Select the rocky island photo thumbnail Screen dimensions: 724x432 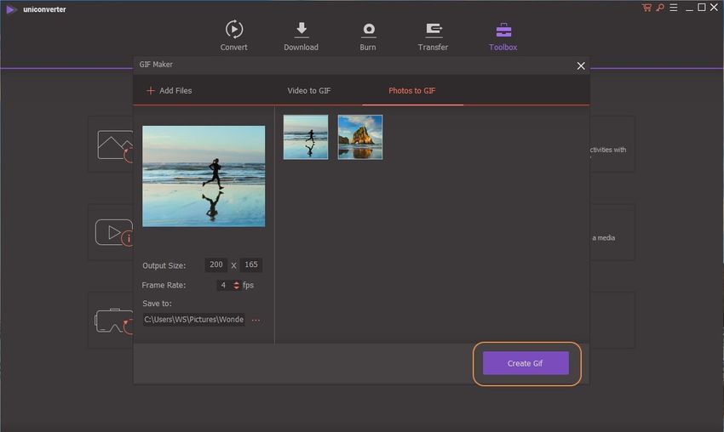[359, 137]
